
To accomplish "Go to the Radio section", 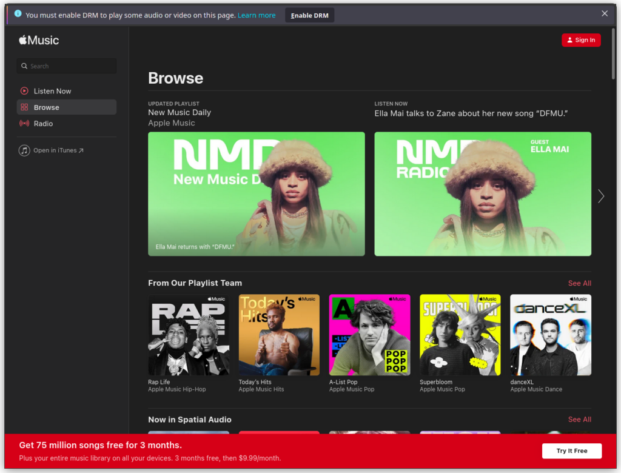I will coord(67,123).
